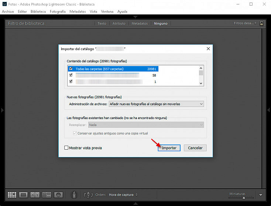Image resolution: width=271 pixels, height=206 pixels.
Task: Open Filtros desactivados preset dropdown
Action: (x=245, y=23)
